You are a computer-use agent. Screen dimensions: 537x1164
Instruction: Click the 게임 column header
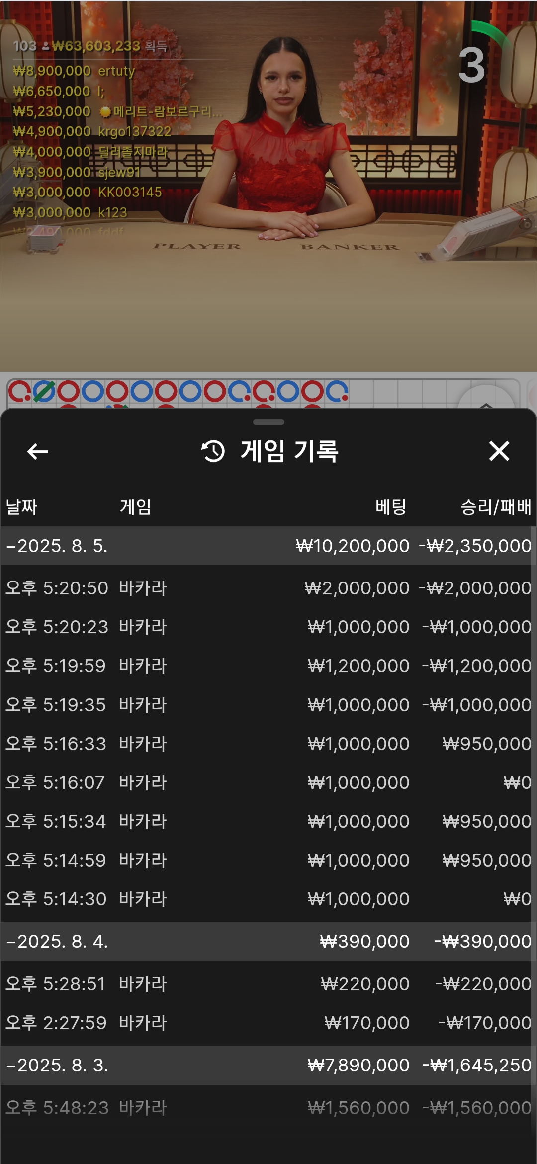(135, 507)
